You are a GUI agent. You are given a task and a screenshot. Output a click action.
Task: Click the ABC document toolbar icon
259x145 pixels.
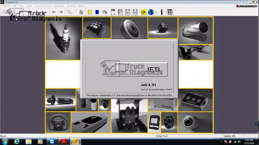pyautogui.click(x=128, y=12)
